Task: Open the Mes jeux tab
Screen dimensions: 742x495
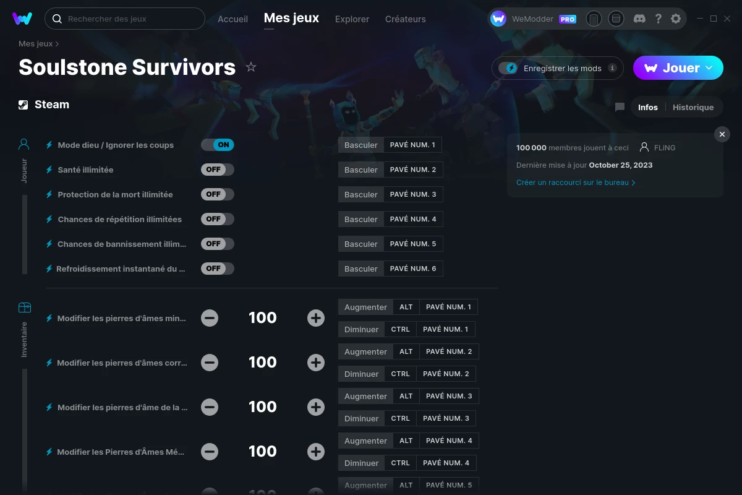Action: point(291,19)
